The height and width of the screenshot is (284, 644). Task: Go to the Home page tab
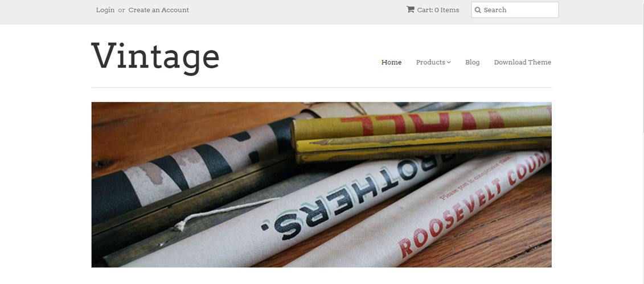[x=391, y=62]
